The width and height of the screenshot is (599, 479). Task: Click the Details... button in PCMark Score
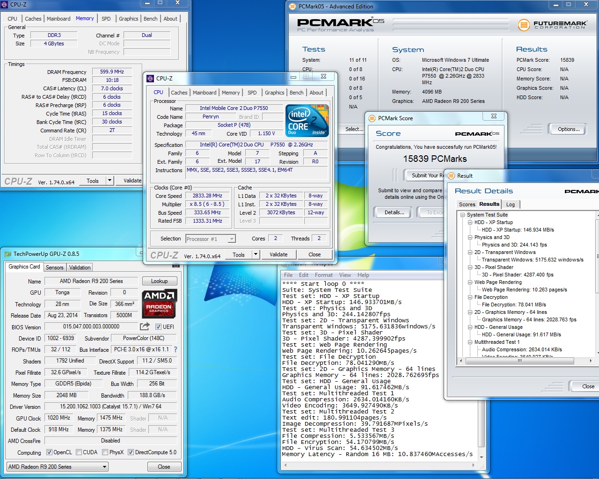tap(394, 212)
